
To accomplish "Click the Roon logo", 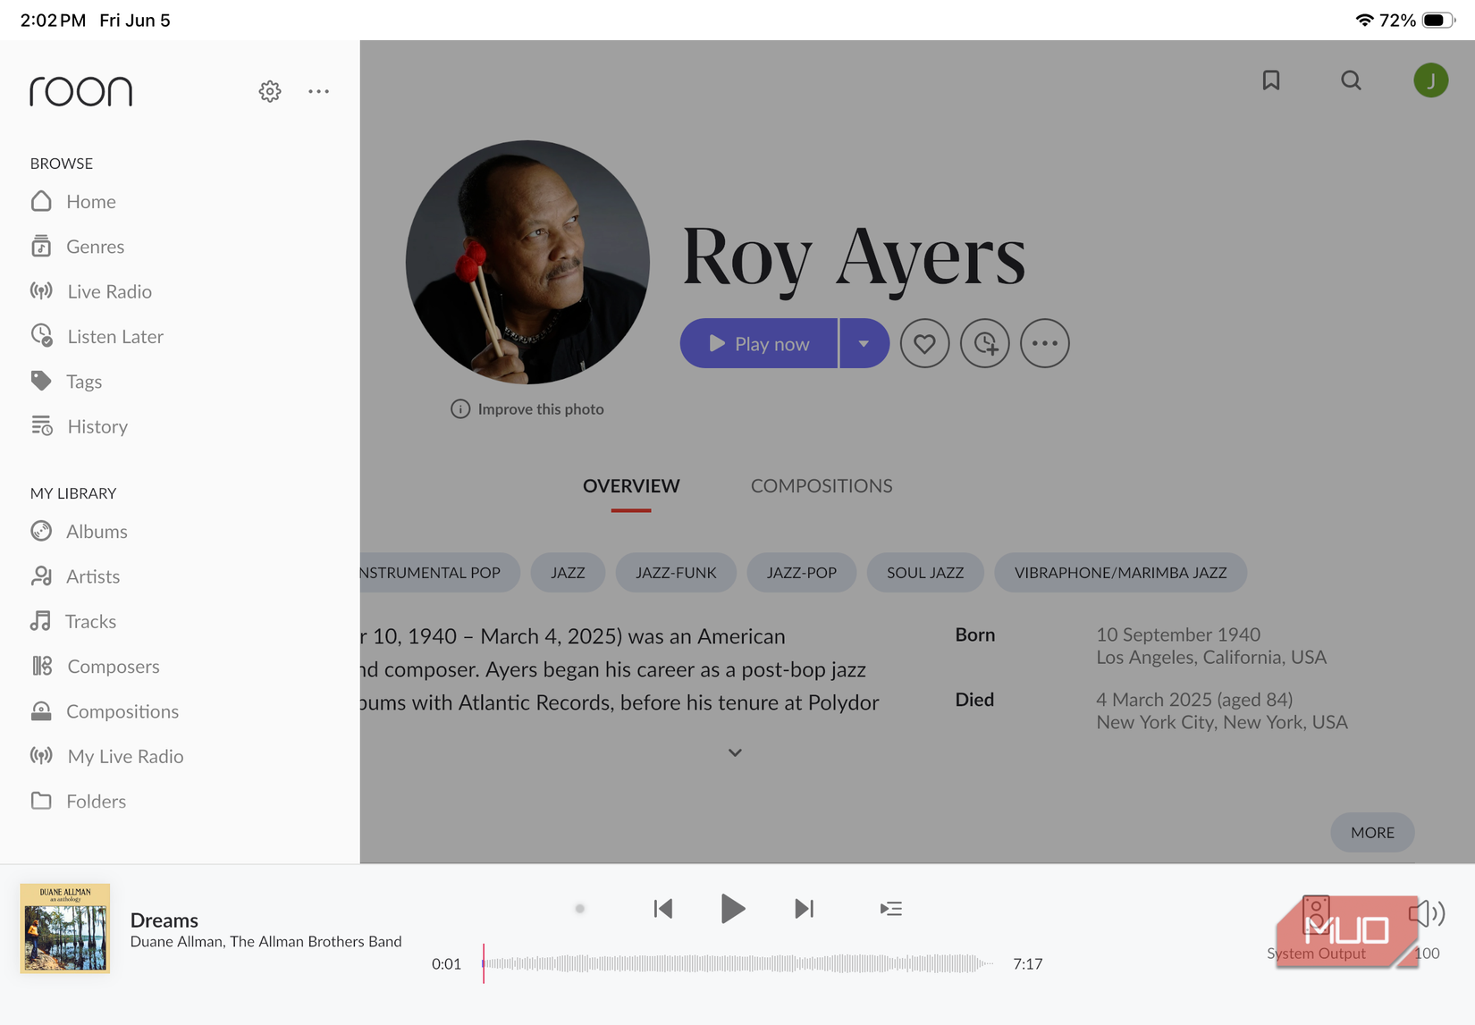I will [81, 91].
